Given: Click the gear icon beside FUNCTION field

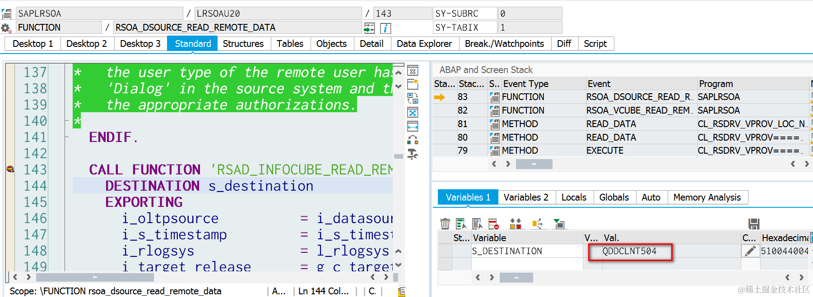Looking at the screenshot, I should point(6,28).
